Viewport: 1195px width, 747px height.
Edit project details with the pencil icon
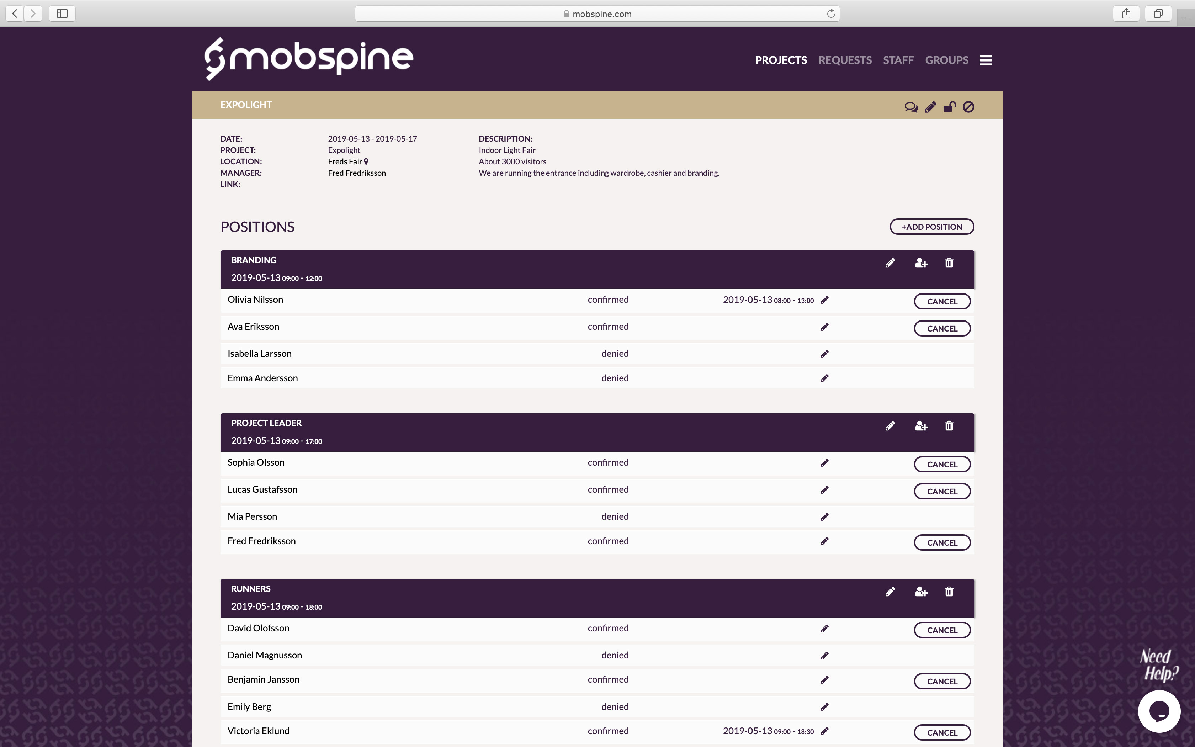930,107
